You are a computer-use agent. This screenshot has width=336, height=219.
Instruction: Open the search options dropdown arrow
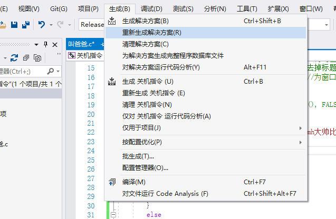58,71
